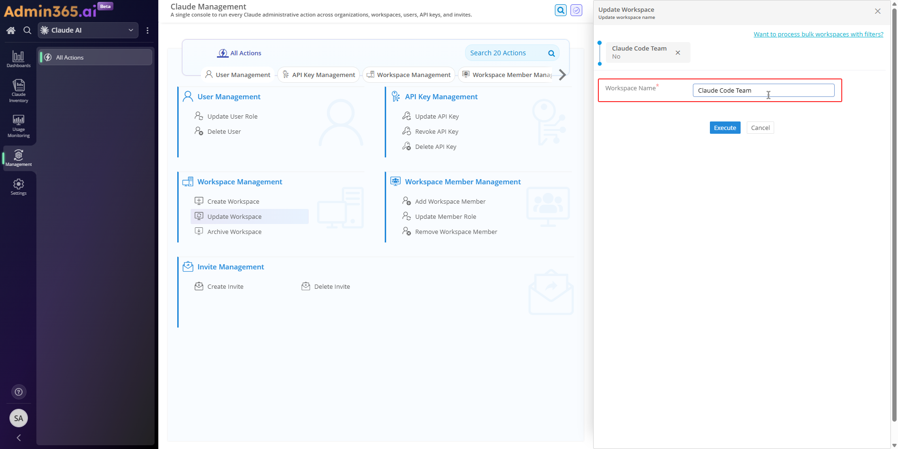898x449 pixels.
Task: Open the Update User Role action
Action: [x=232, y=116]
